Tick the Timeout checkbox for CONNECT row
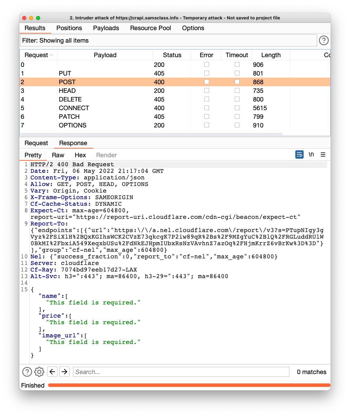 click(x=237, y=108)
